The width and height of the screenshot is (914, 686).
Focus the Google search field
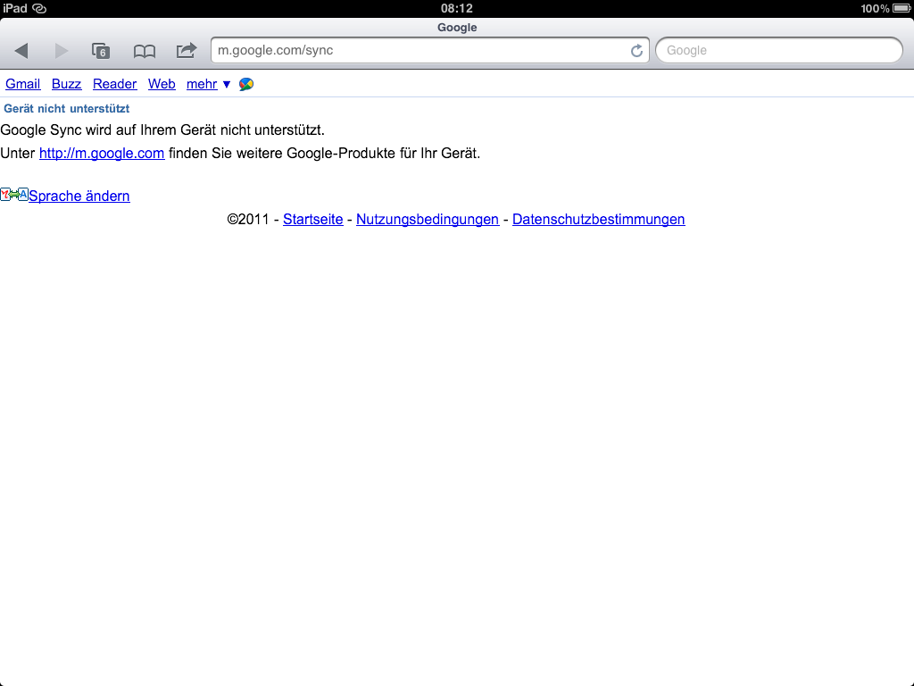(778, 50)
